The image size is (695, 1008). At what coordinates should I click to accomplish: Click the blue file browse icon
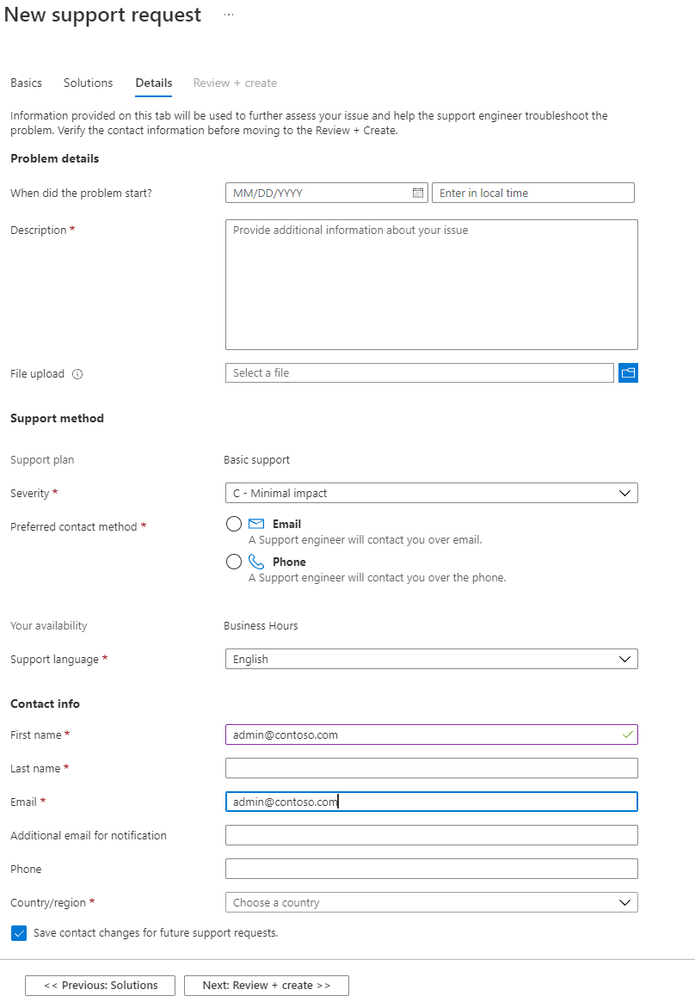628,372
